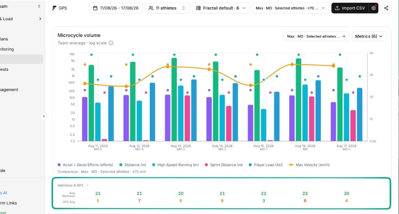Click RPE Avg value 7
Viewport: 399px width, 214px height.
[x=139, y=200]
